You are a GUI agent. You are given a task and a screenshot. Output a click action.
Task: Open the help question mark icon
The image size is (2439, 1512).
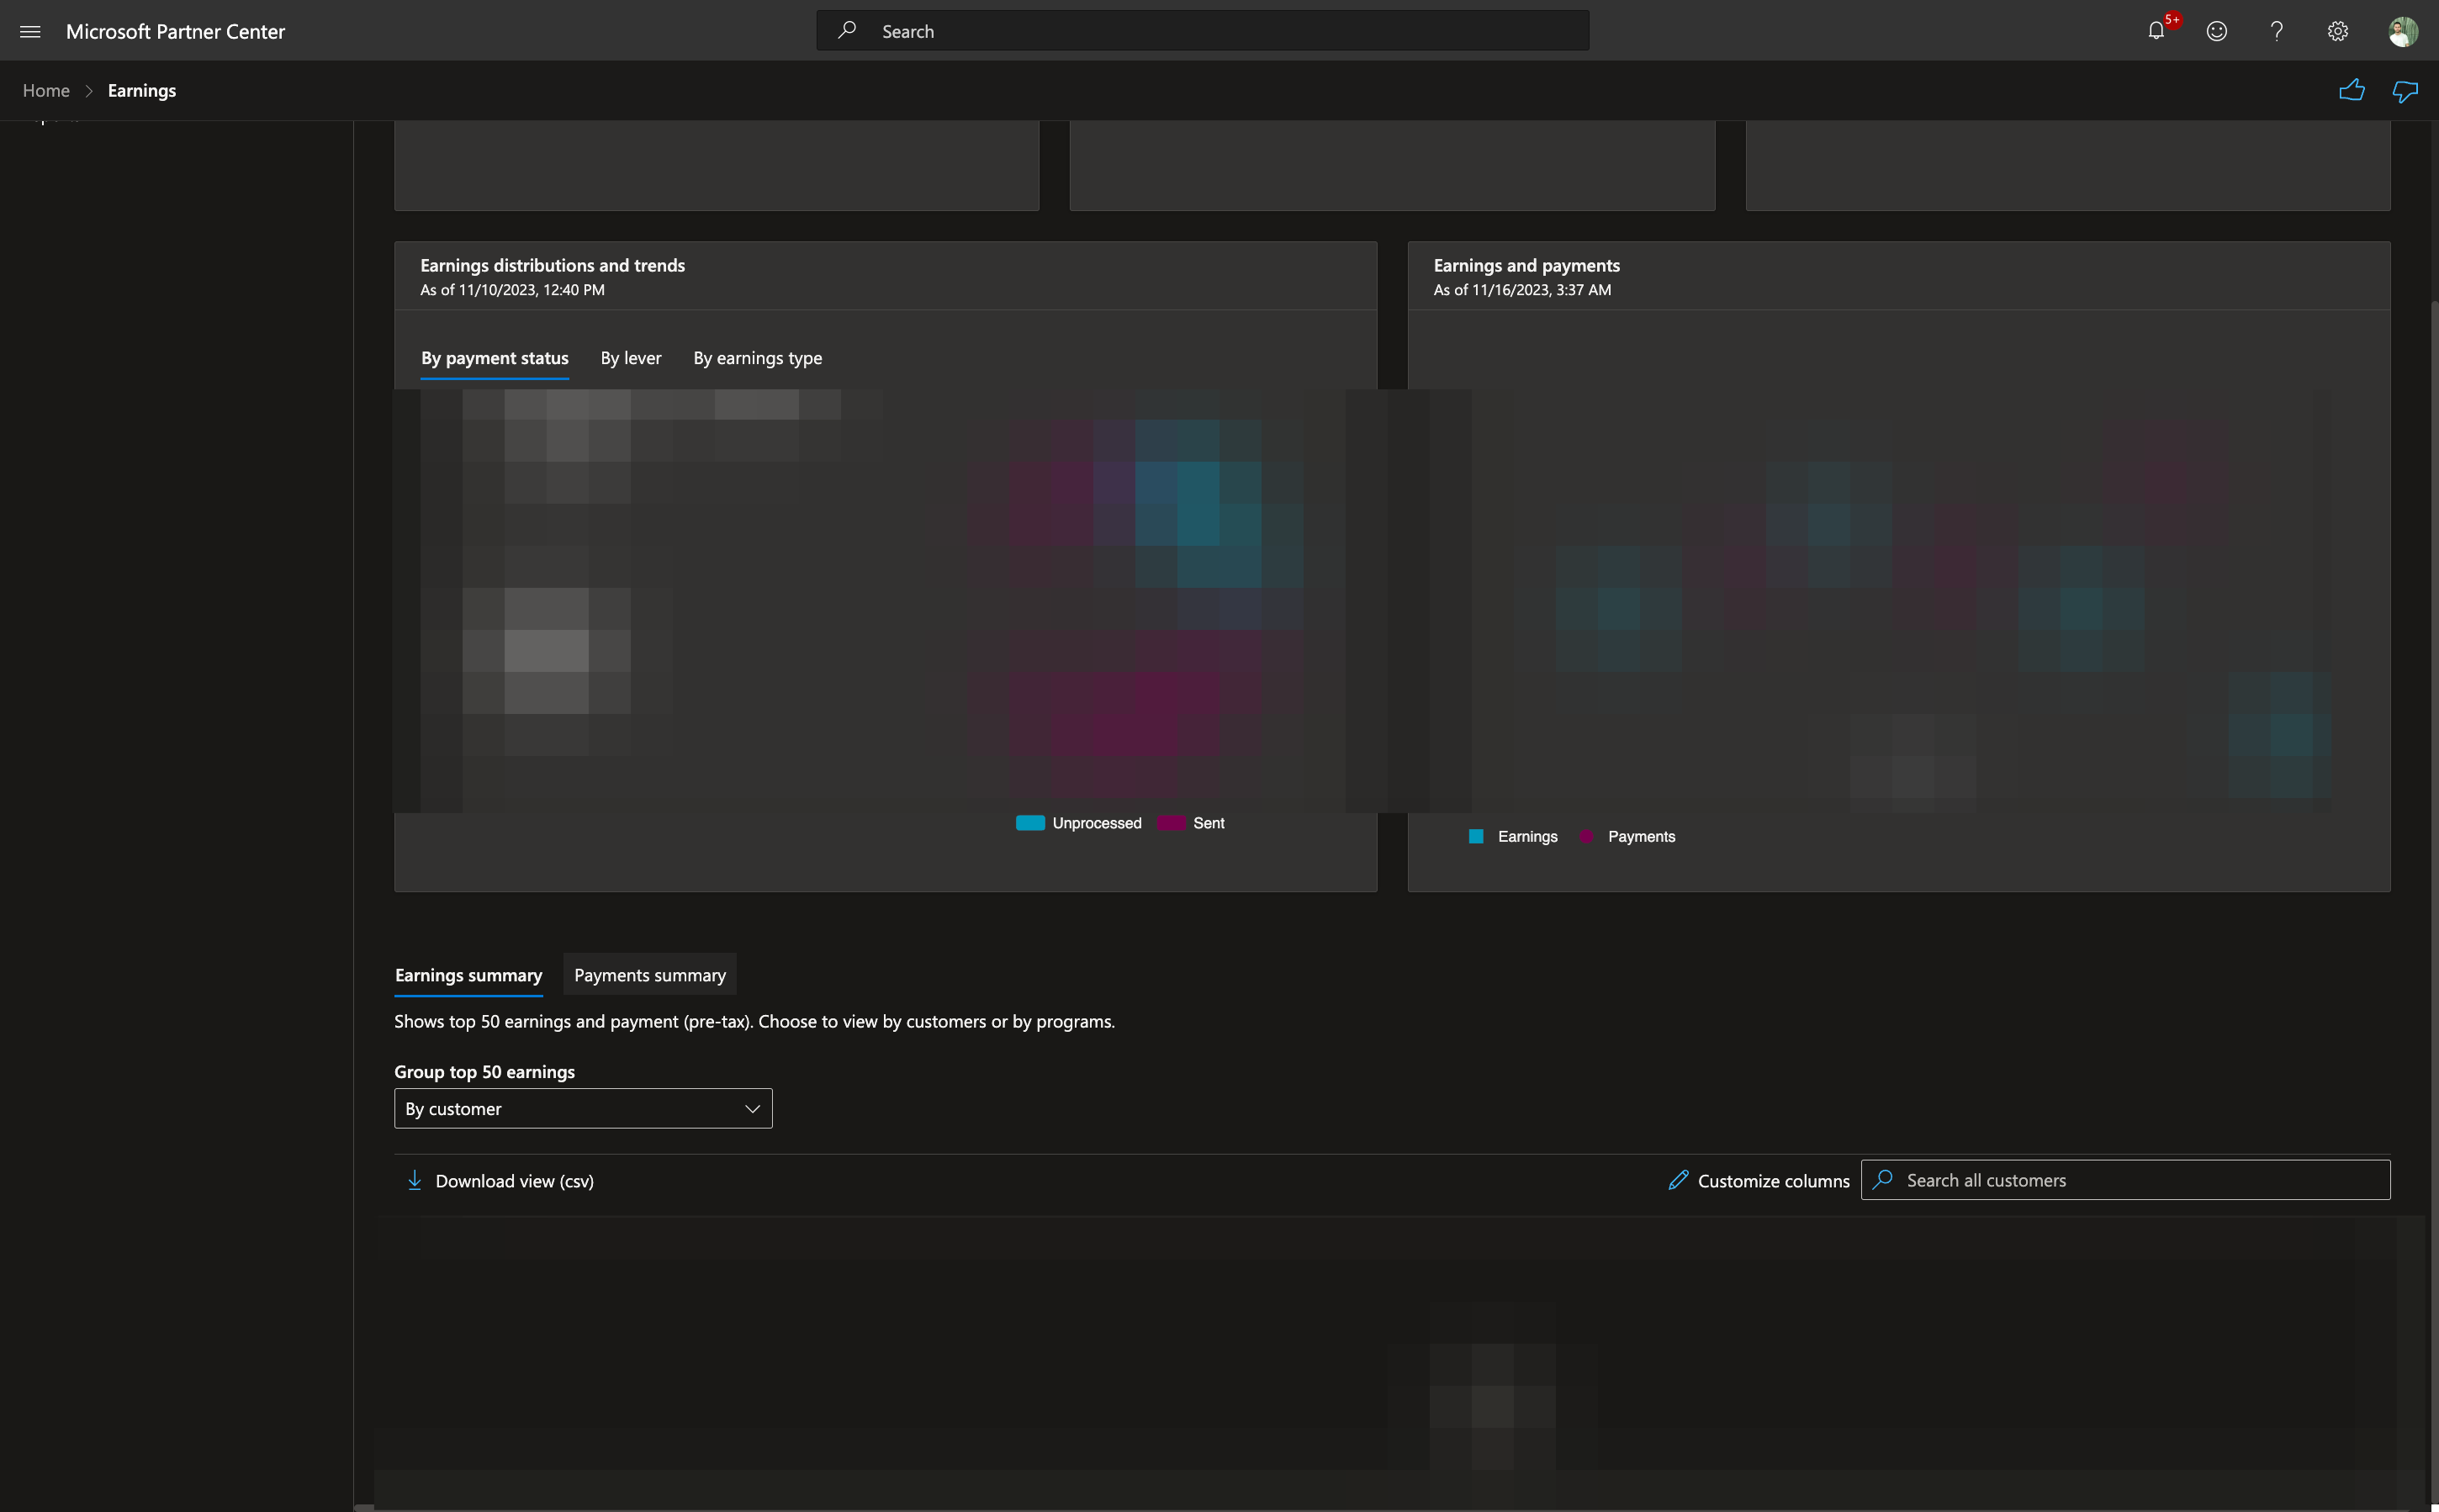click(2277, 31)
